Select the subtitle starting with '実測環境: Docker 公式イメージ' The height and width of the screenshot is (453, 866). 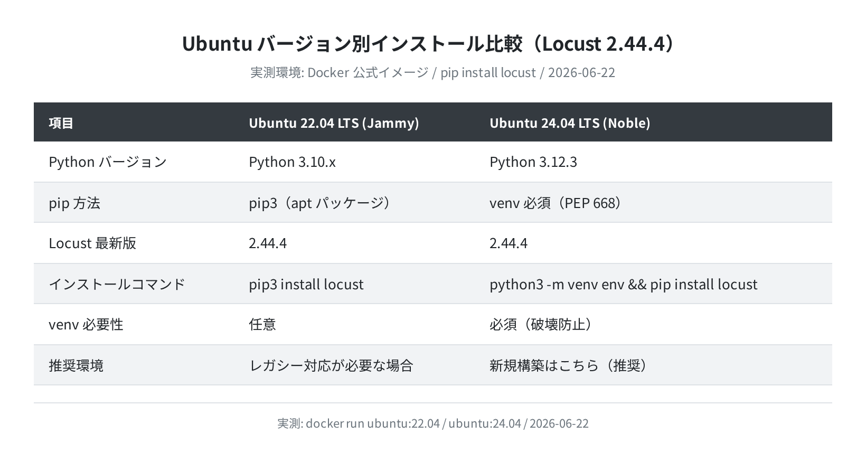tap(432, 72)
